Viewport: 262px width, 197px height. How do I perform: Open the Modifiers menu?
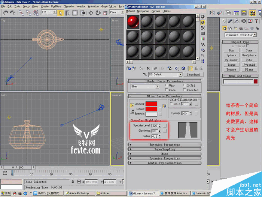(56, 6)
